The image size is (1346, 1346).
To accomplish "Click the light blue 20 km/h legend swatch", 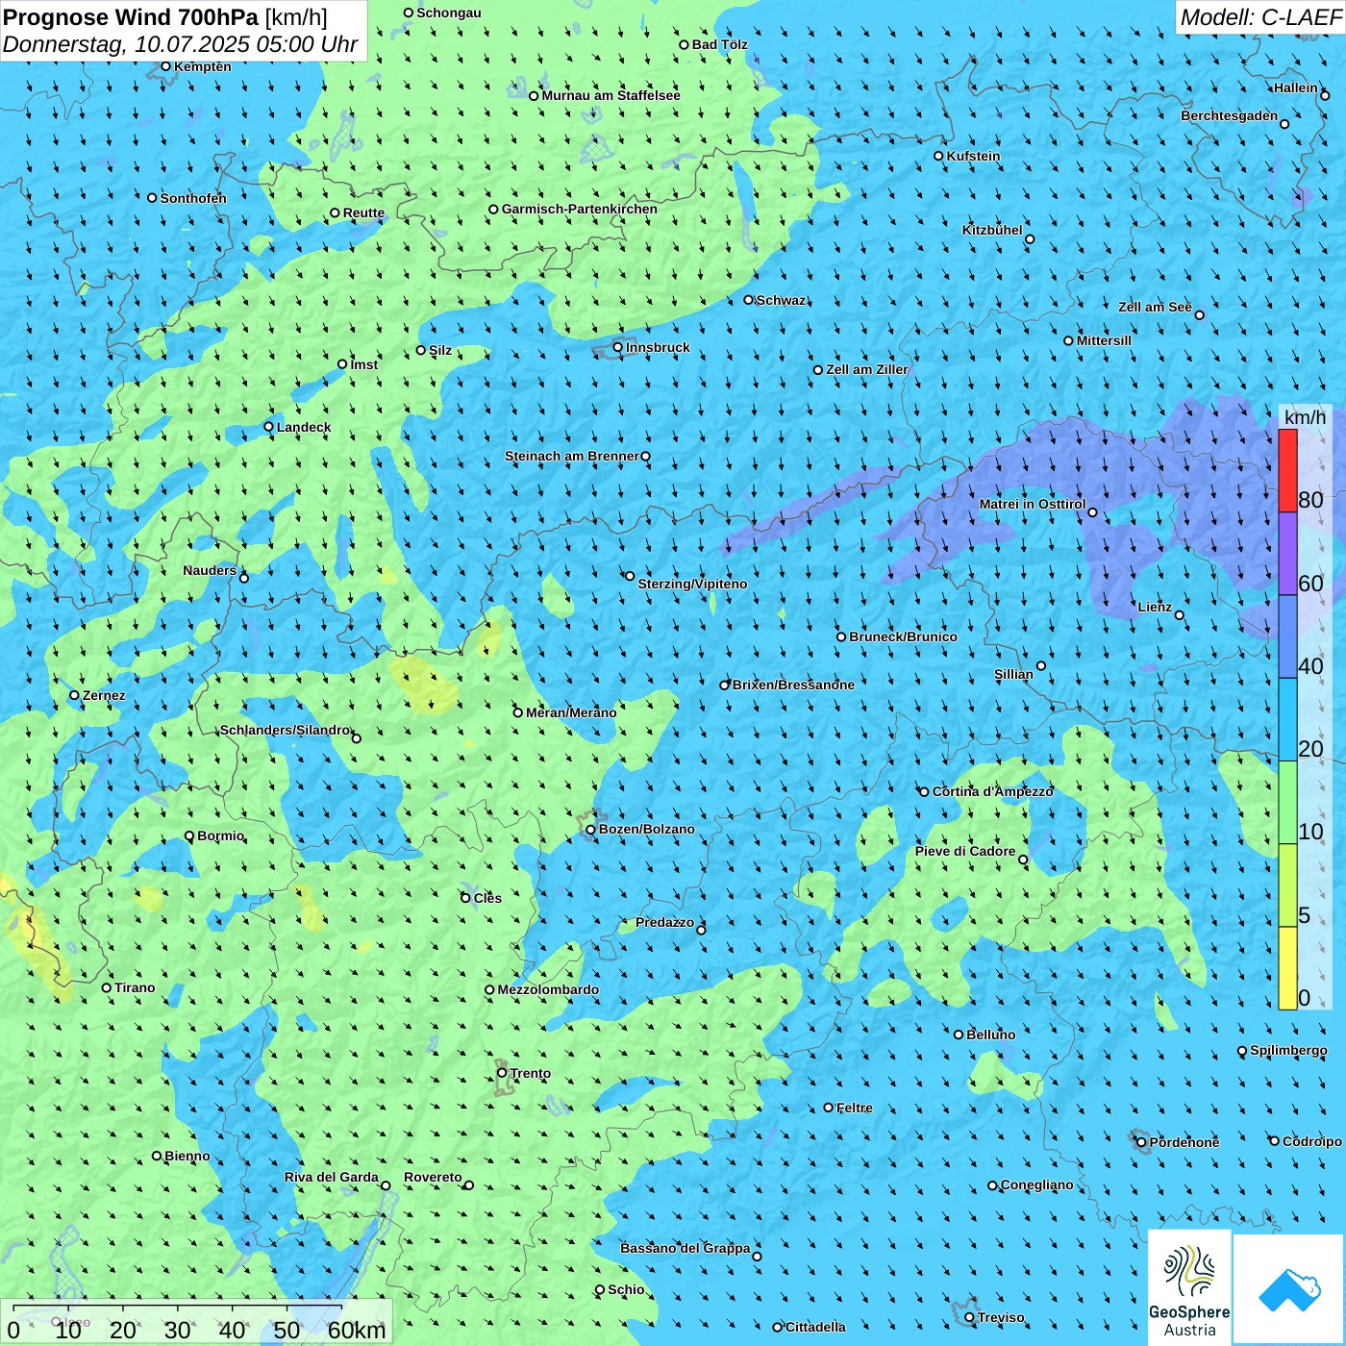I will [x=1287, y=720].
